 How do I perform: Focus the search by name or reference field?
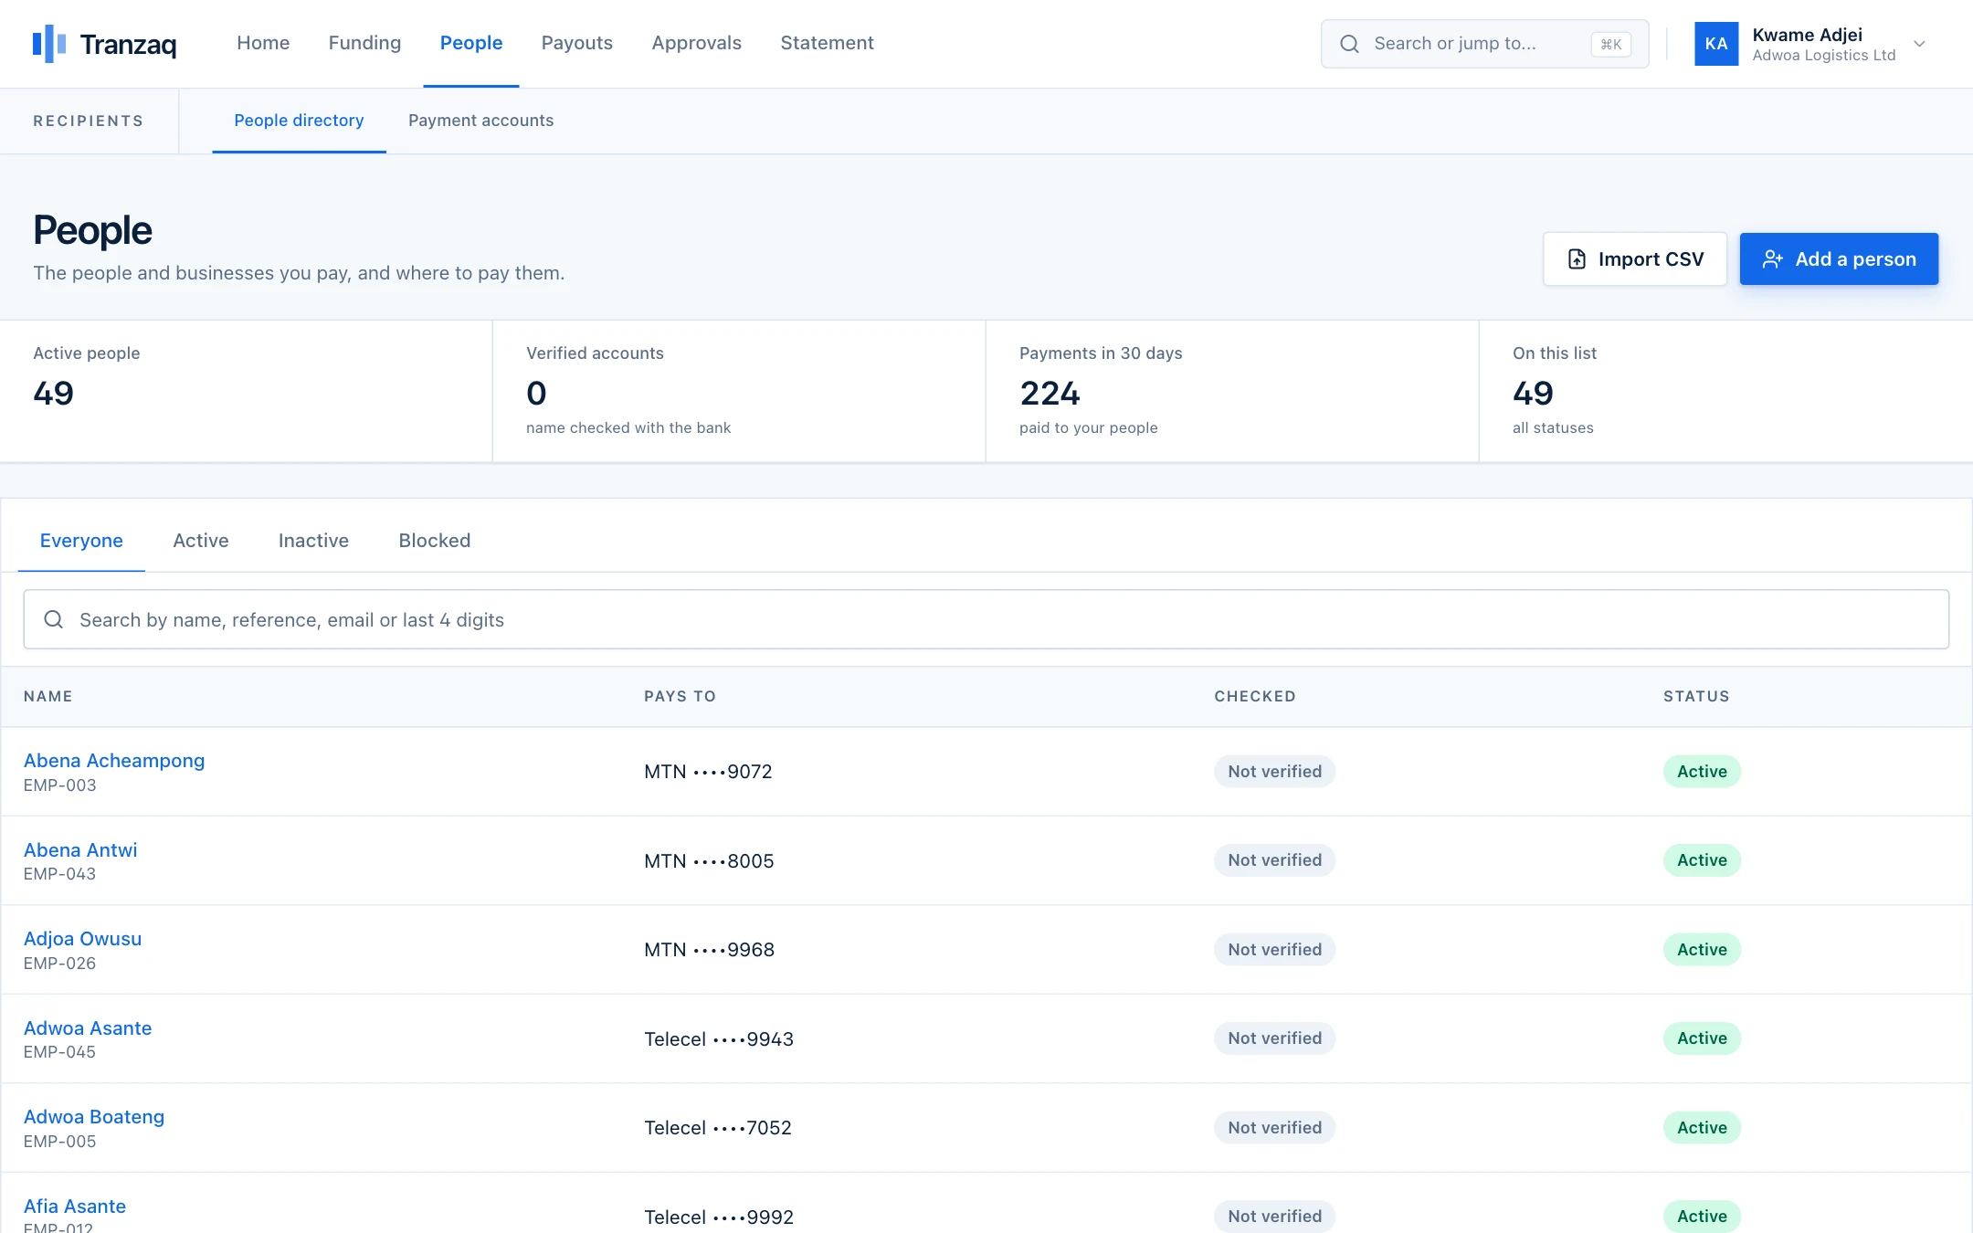[986, 619]
